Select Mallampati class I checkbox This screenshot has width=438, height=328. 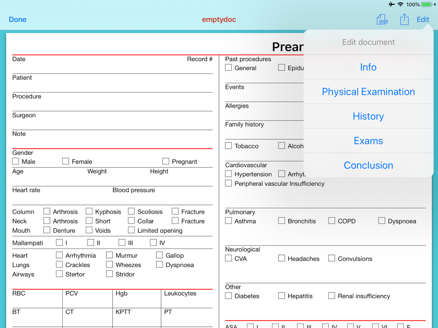(x=59, y=242)
